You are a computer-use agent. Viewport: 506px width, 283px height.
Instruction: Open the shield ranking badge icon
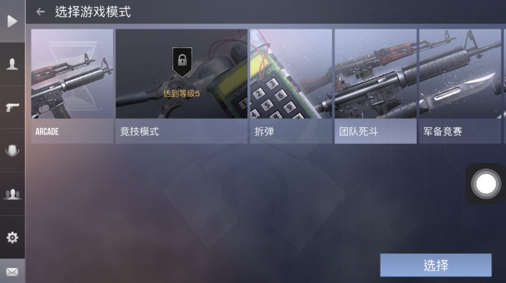click(12, 151)
